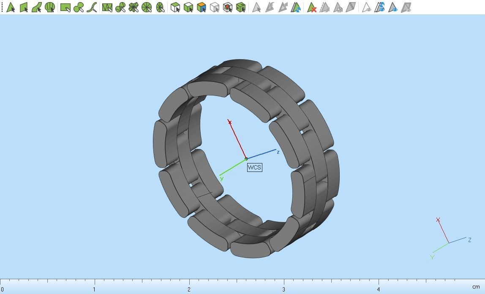The height and width of the screenshot is (294, 485).
Task: Choose the spoked ellipse paint tool
Action: 160,8
